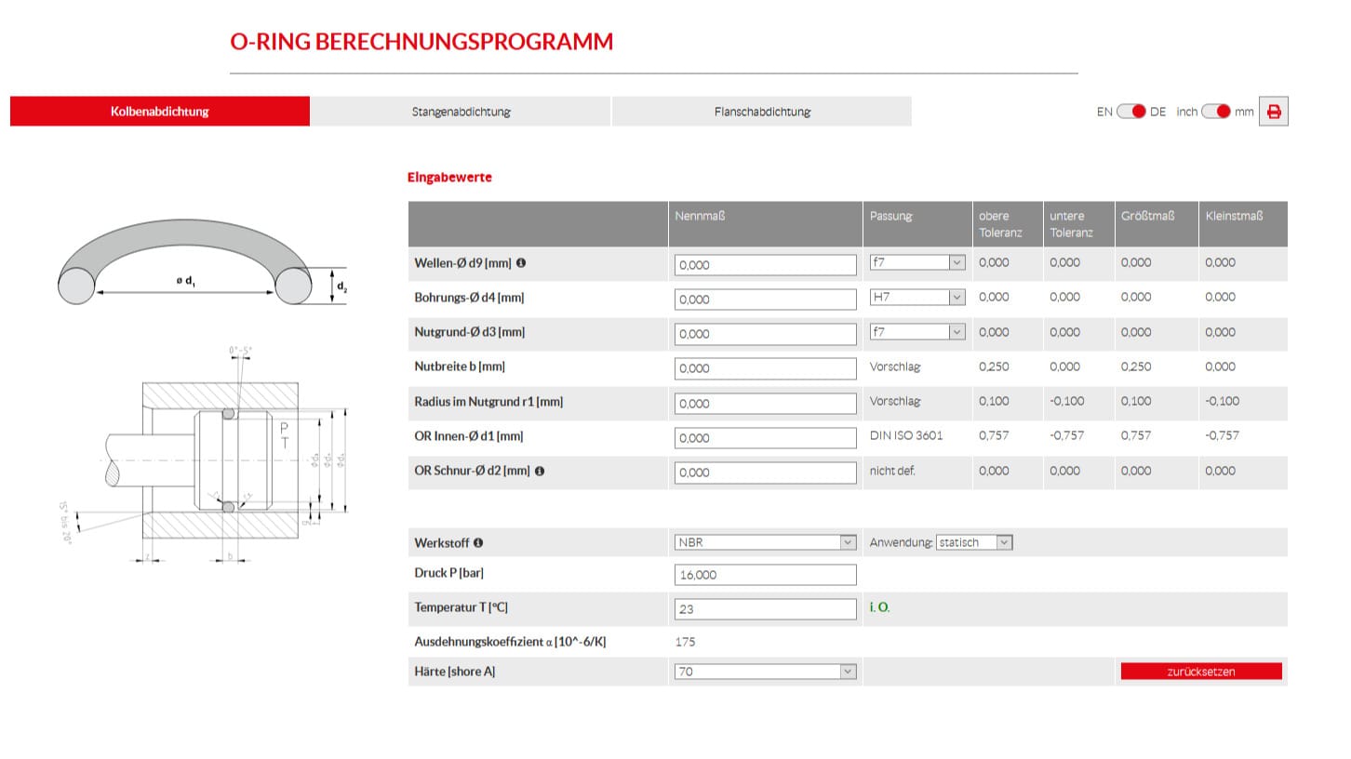
Task: Switch to the Stangenabdichtung tab
Action: (x=461, y=112)
